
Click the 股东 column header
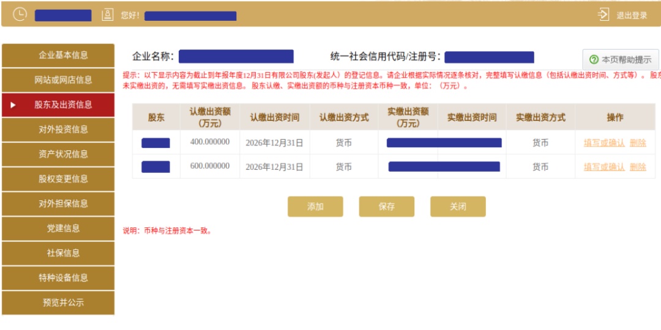pyautogui.click(x=157, y=117)
